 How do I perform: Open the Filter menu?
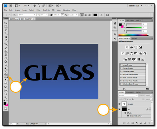(39, 10)
